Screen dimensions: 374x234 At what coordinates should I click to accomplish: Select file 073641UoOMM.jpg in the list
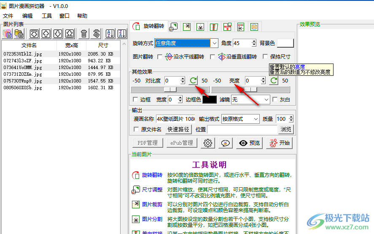61,68
